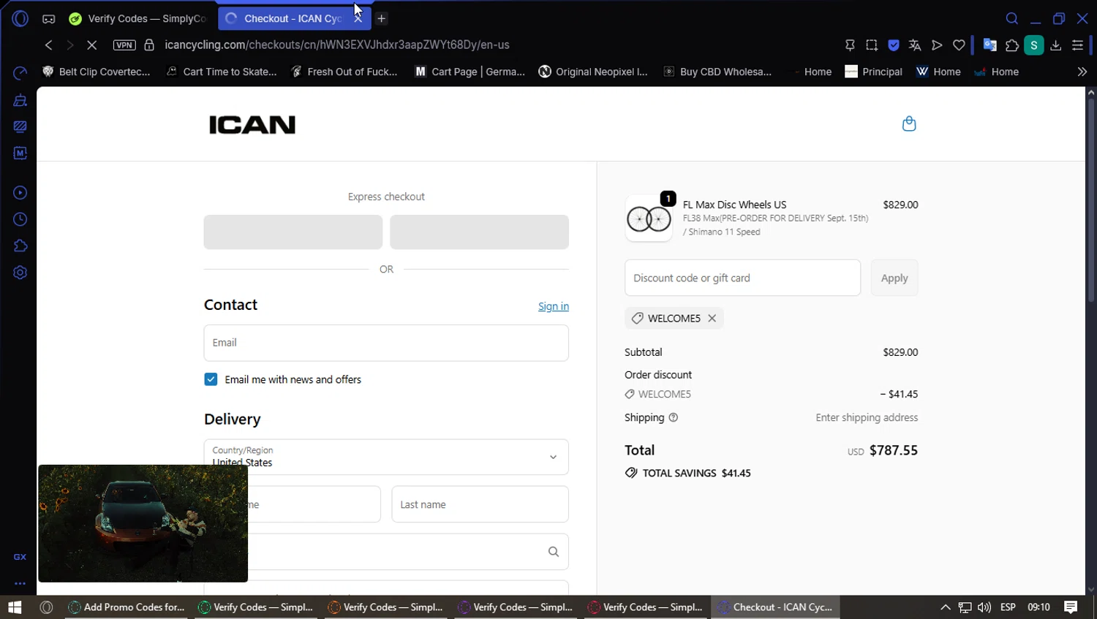Open a new browser tab
1097x619 pixels.
(x=381, y=19)
